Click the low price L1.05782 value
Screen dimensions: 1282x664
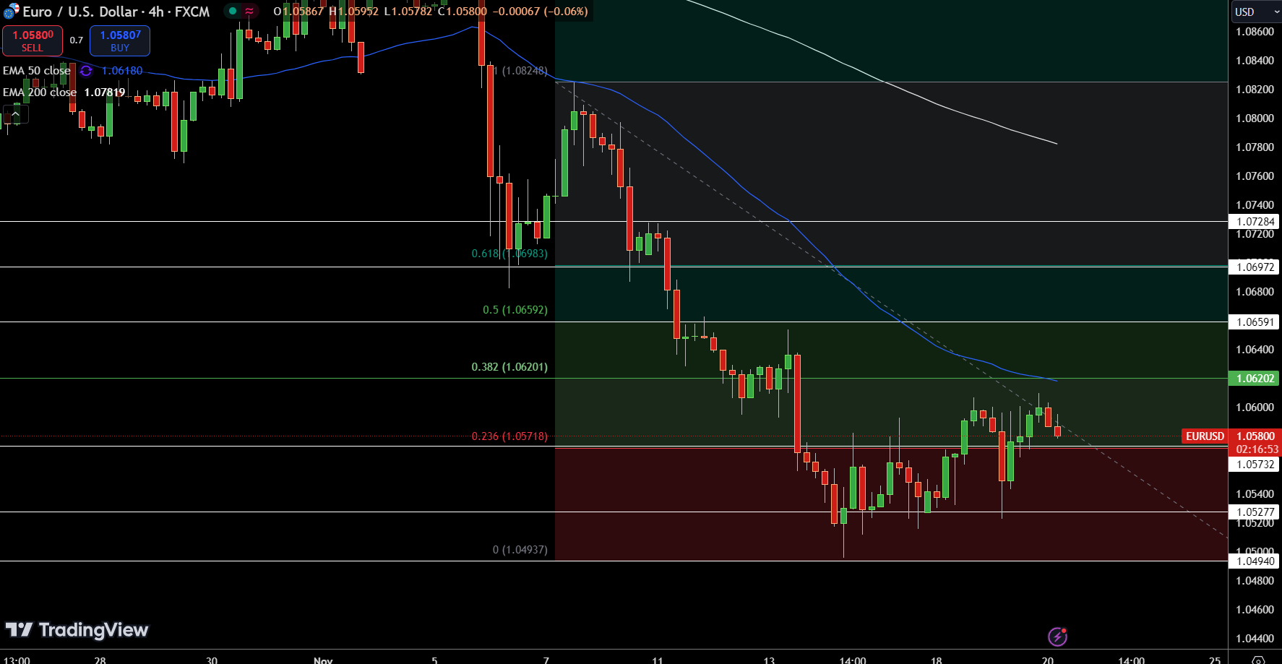[408, 12]
